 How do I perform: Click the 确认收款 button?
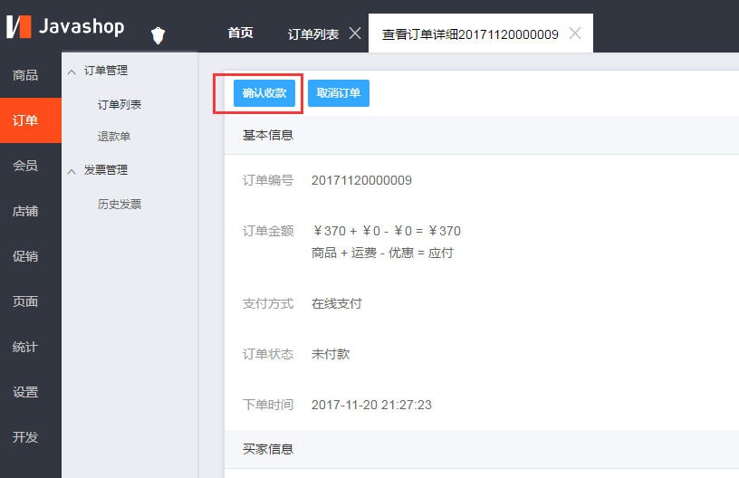pyautogui.click(x=264, y=93)
